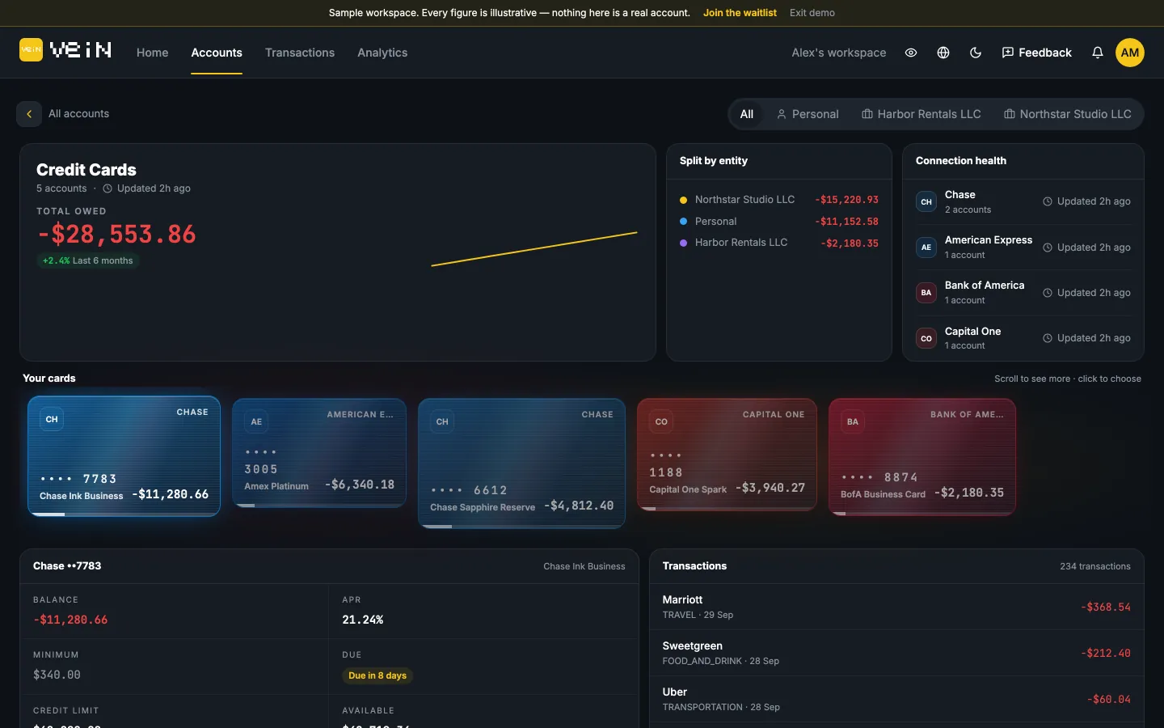Click the 234 transactions count

tap(1095, 566)
